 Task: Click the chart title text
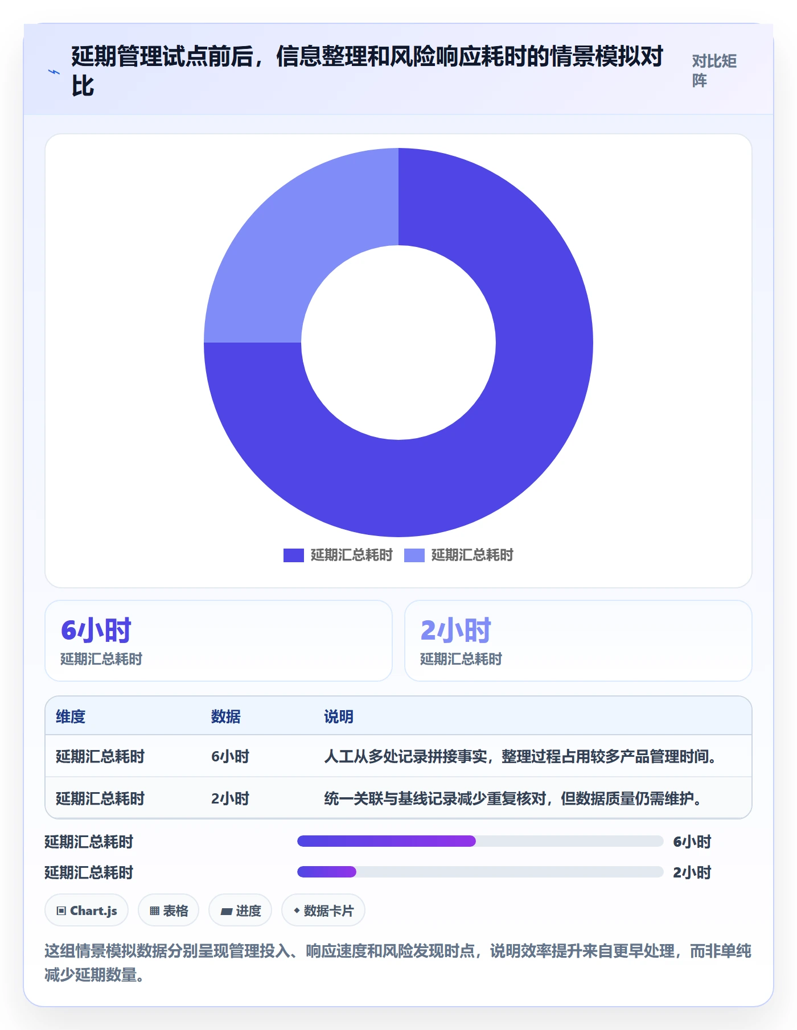click(367, 71)
